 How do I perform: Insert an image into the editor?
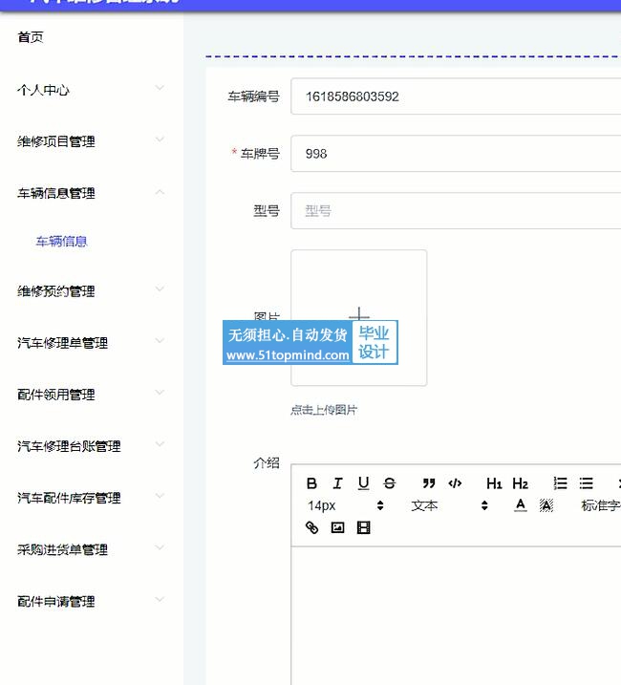point(337,527)
